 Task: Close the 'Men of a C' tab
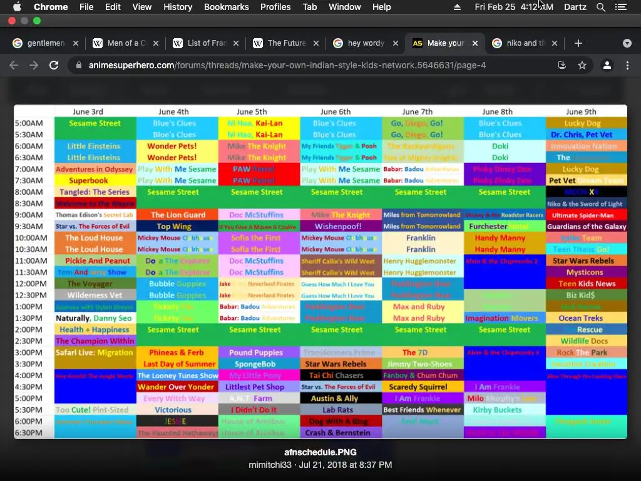156,43
